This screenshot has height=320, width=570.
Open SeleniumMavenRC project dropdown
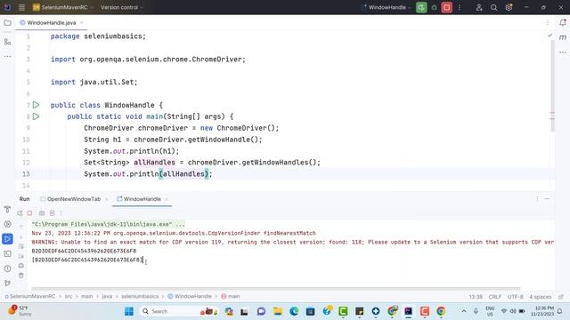click(x=63, y=7)
